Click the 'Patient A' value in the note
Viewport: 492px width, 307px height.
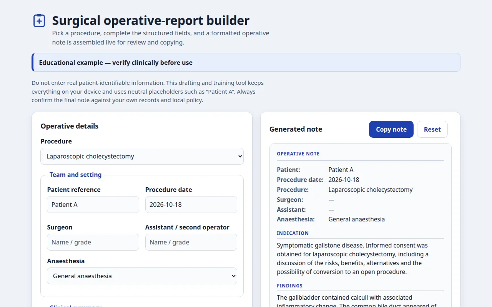point(341,170)
